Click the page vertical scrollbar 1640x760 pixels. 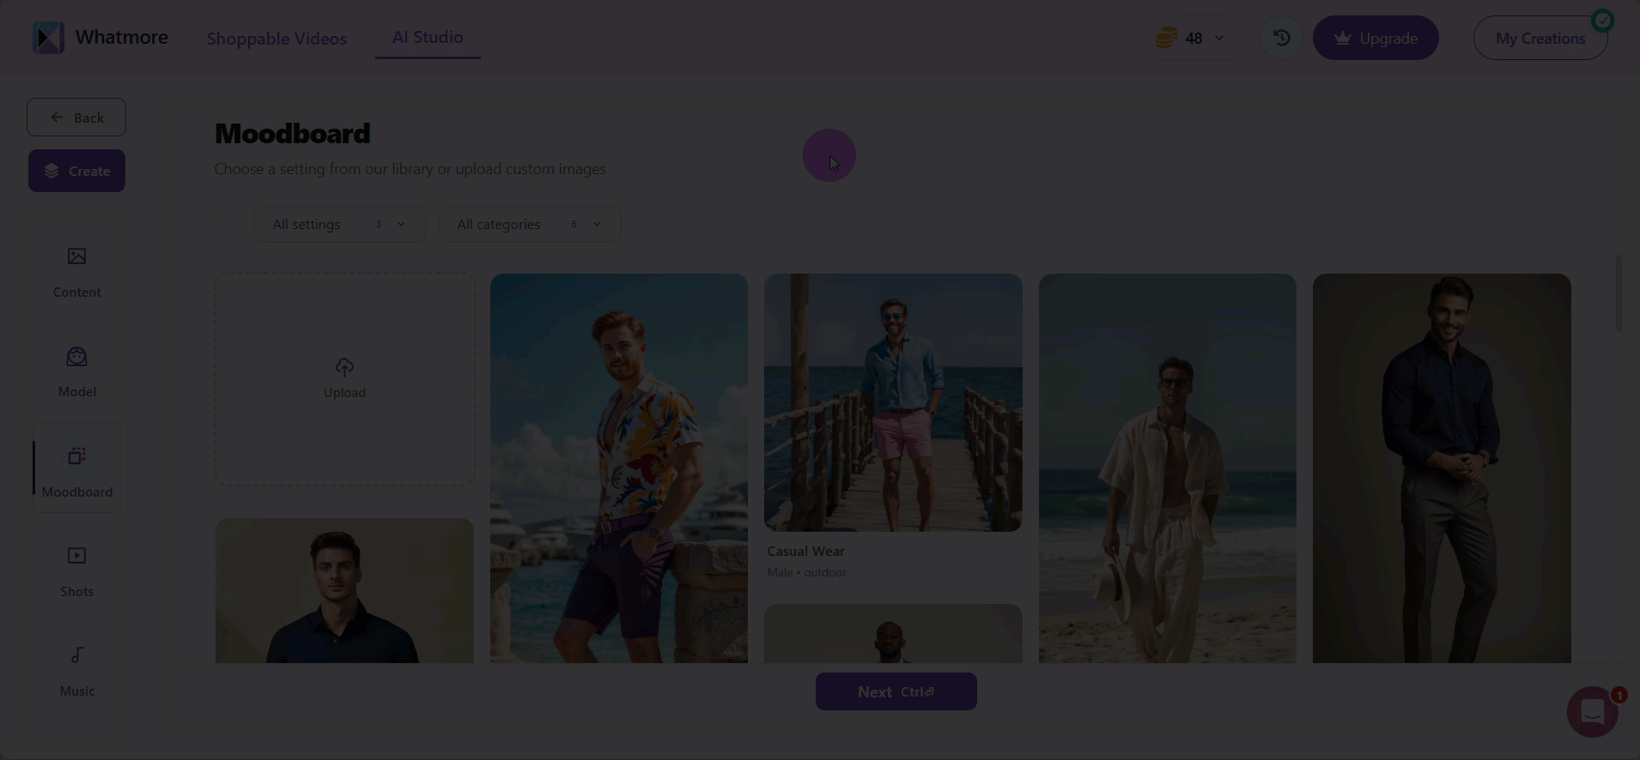[1619, 293]
